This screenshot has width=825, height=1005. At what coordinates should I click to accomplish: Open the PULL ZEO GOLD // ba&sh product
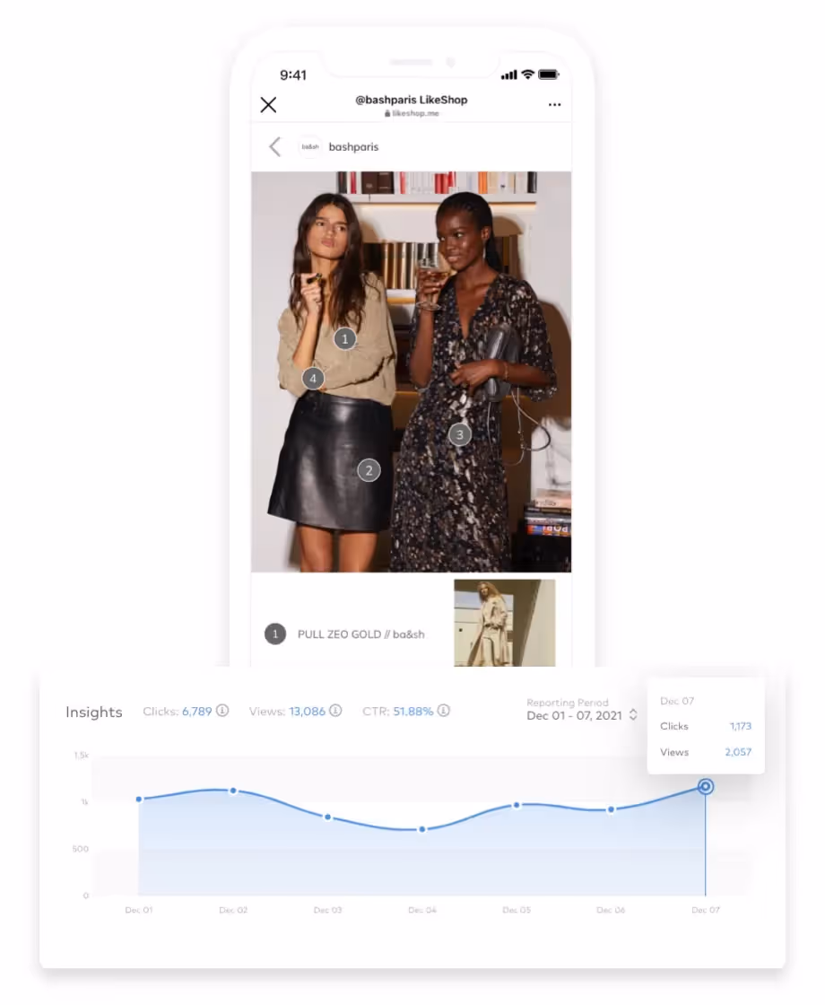click(x=361, y=634)
